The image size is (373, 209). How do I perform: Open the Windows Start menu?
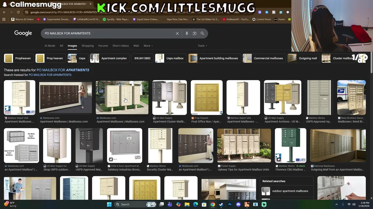click(109, 204)
